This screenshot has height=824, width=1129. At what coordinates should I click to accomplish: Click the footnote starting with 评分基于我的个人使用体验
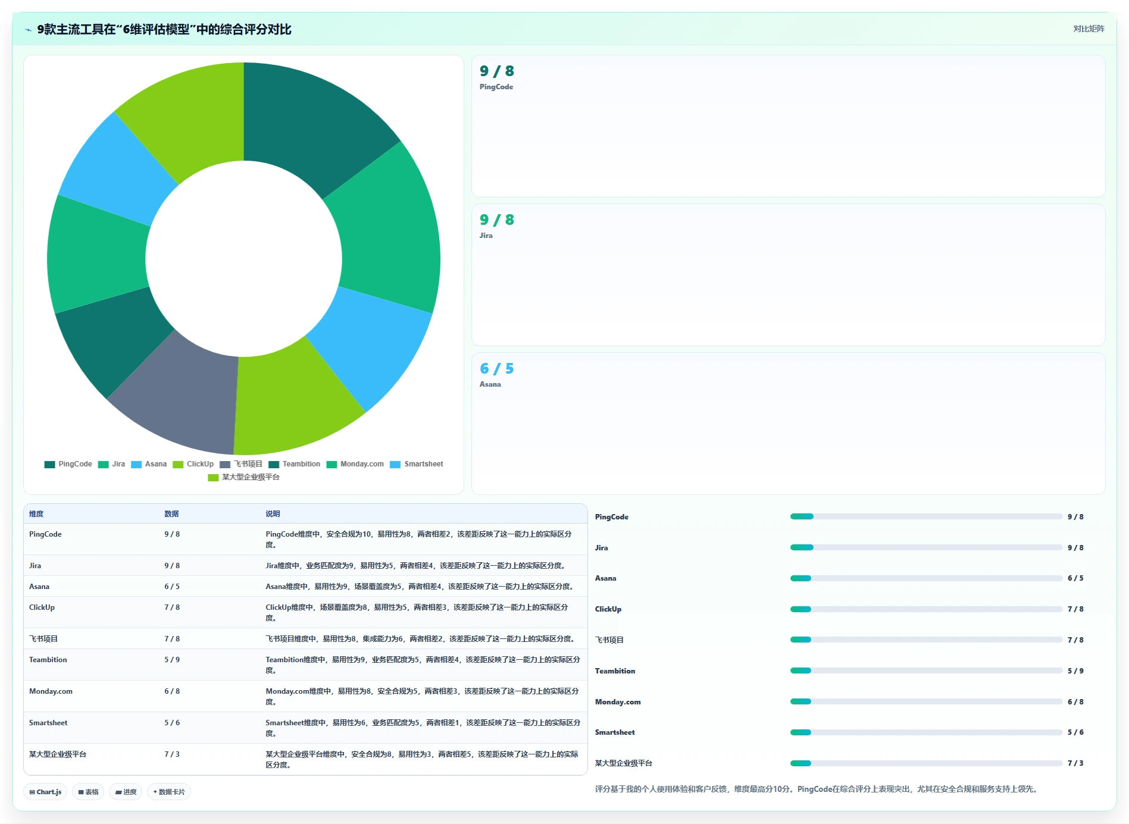pos(818,789)
